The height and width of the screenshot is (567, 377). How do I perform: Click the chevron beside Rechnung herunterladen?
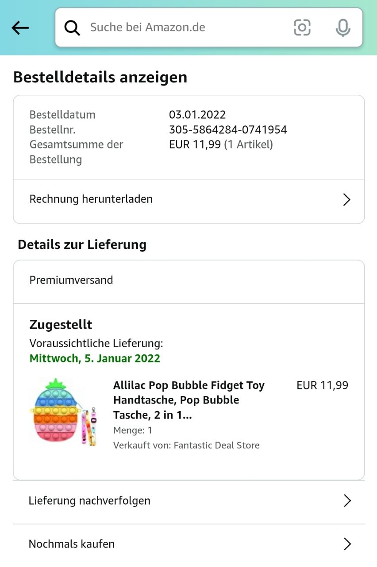(x=347, y=200)
